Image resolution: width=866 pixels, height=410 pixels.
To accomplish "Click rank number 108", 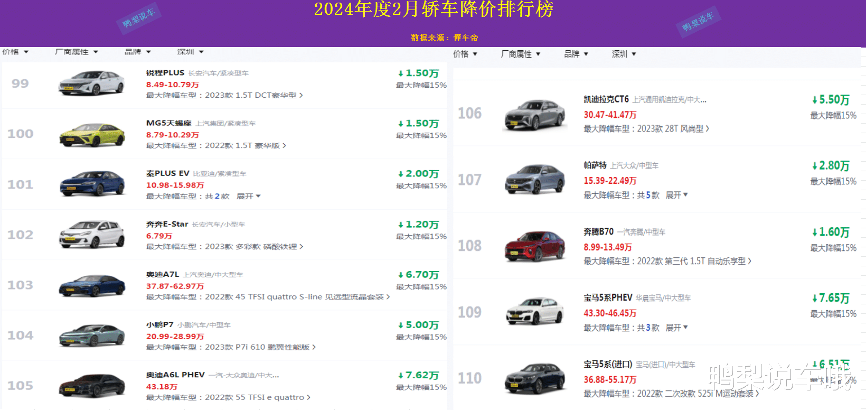I will 469,246.
